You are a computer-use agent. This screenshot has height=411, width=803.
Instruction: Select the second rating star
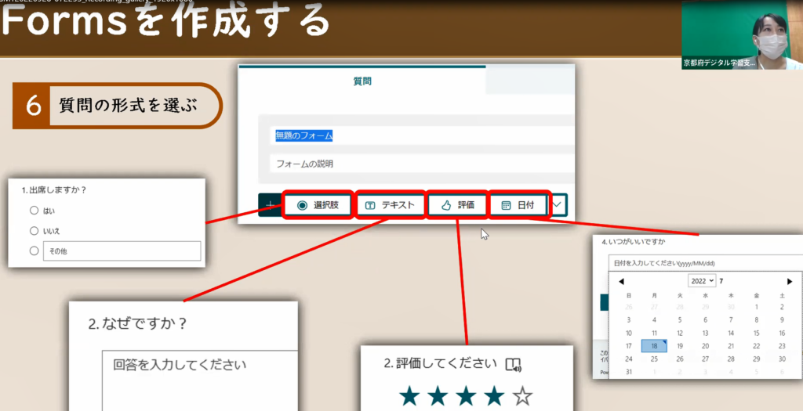pyautogui.click(x=438, y=396)
